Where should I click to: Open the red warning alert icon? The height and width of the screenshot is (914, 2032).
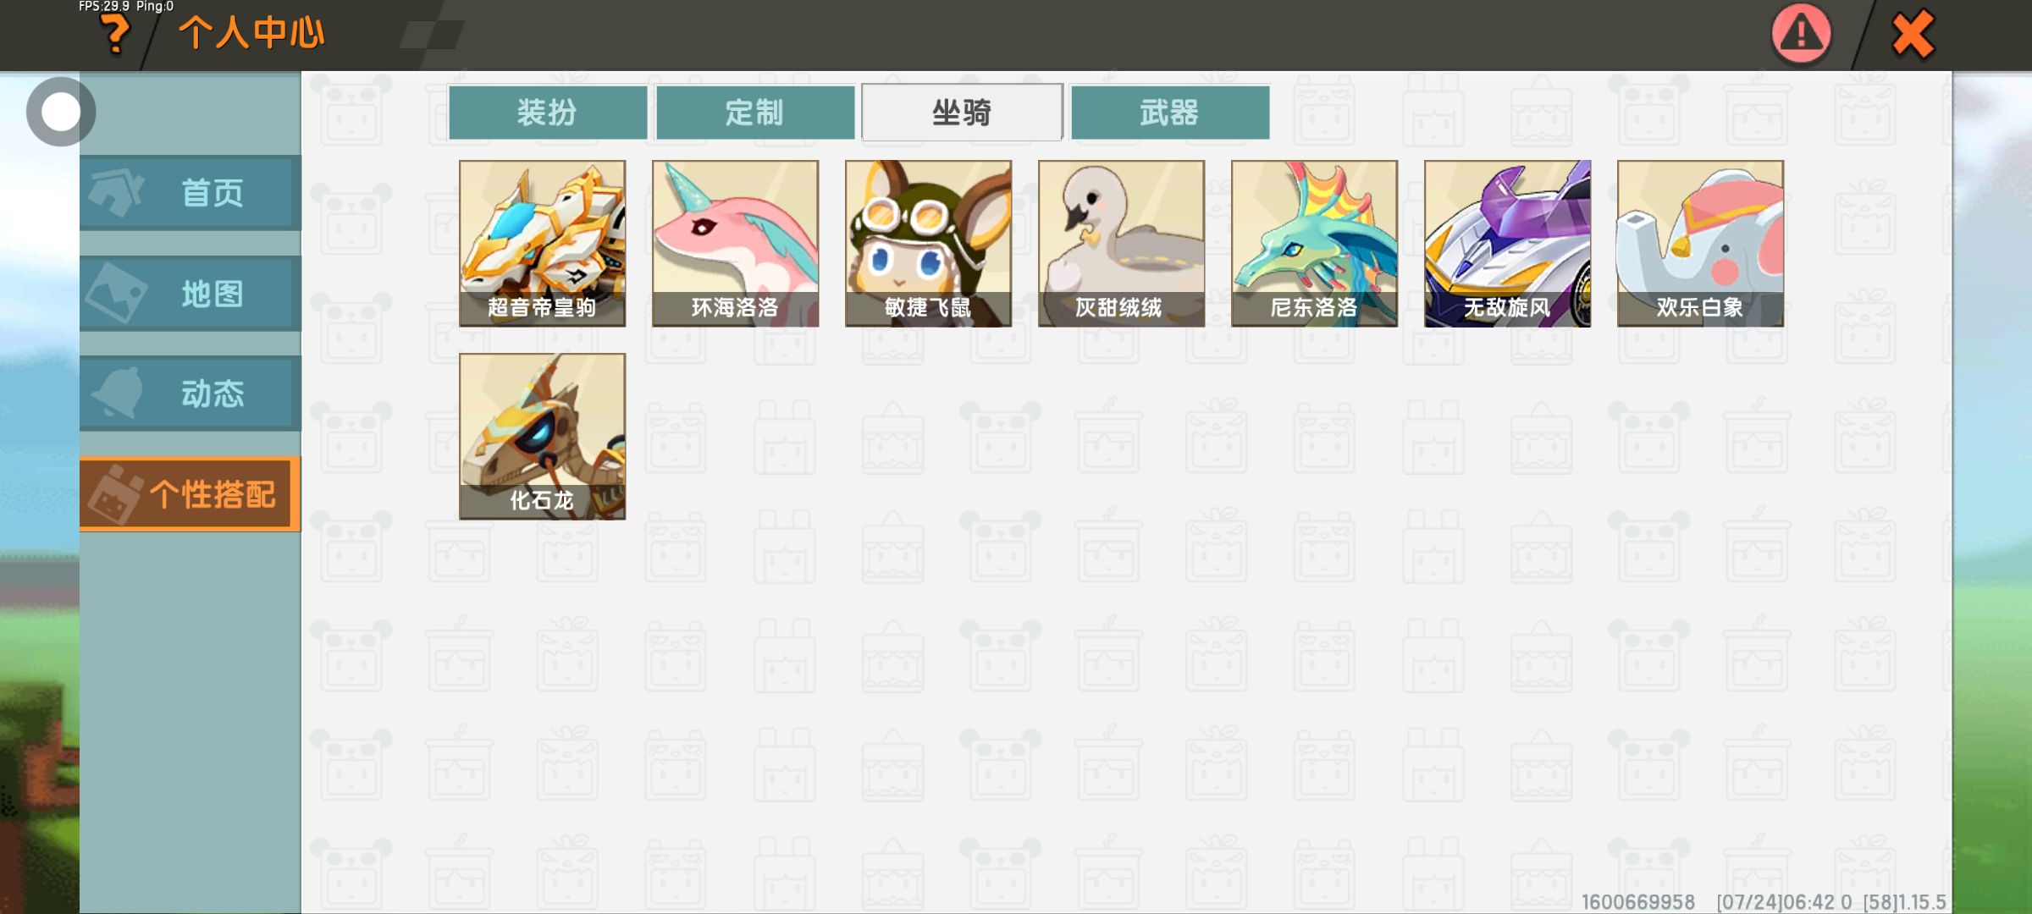tap(1801, 34)
